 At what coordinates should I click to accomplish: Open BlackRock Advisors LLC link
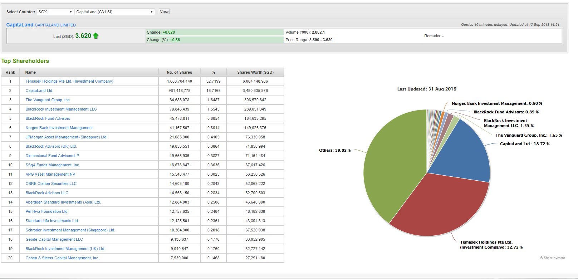pyautogui.click(x=47, y=193)
